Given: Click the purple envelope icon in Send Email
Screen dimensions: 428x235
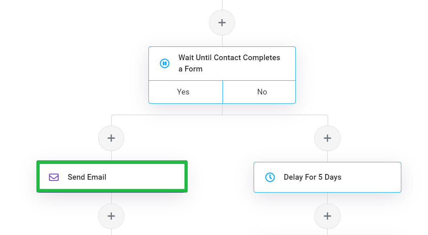Looking at the screenshot, I should coord(54,177).
